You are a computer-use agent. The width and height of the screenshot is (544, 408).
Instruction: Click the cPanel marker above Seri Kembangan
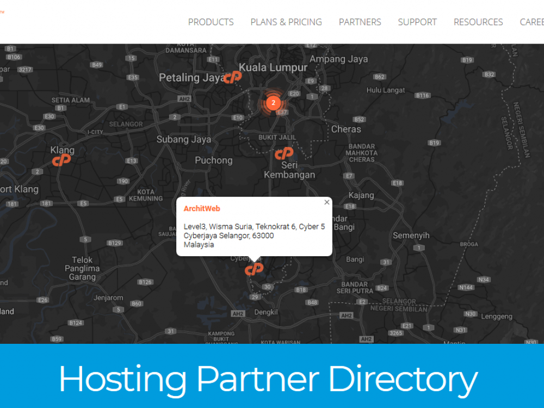click(284, 153)
